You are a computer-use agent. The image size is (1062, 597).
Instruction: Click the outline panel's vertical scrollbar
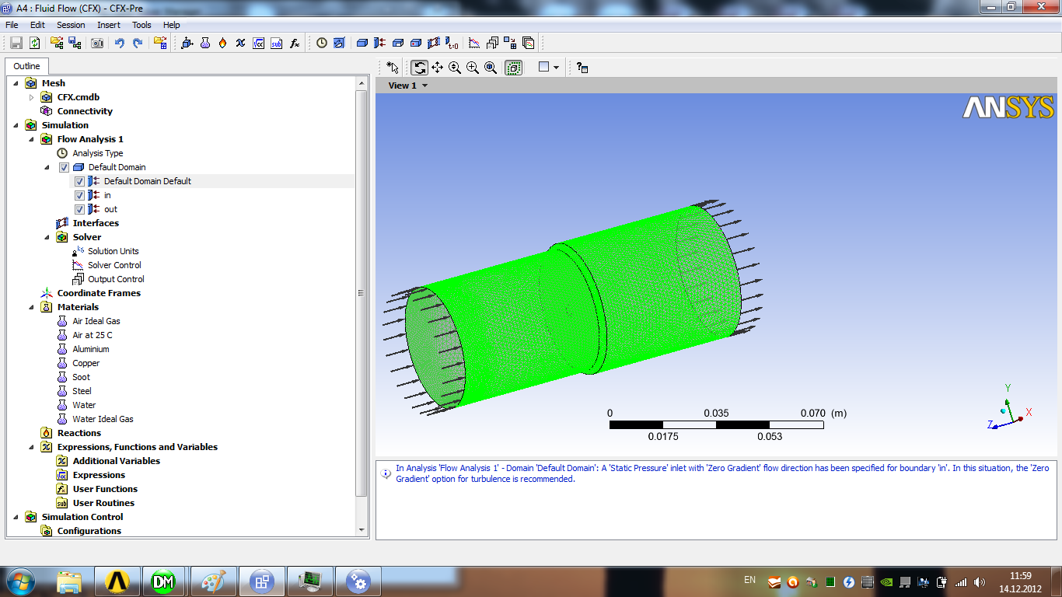361,293
